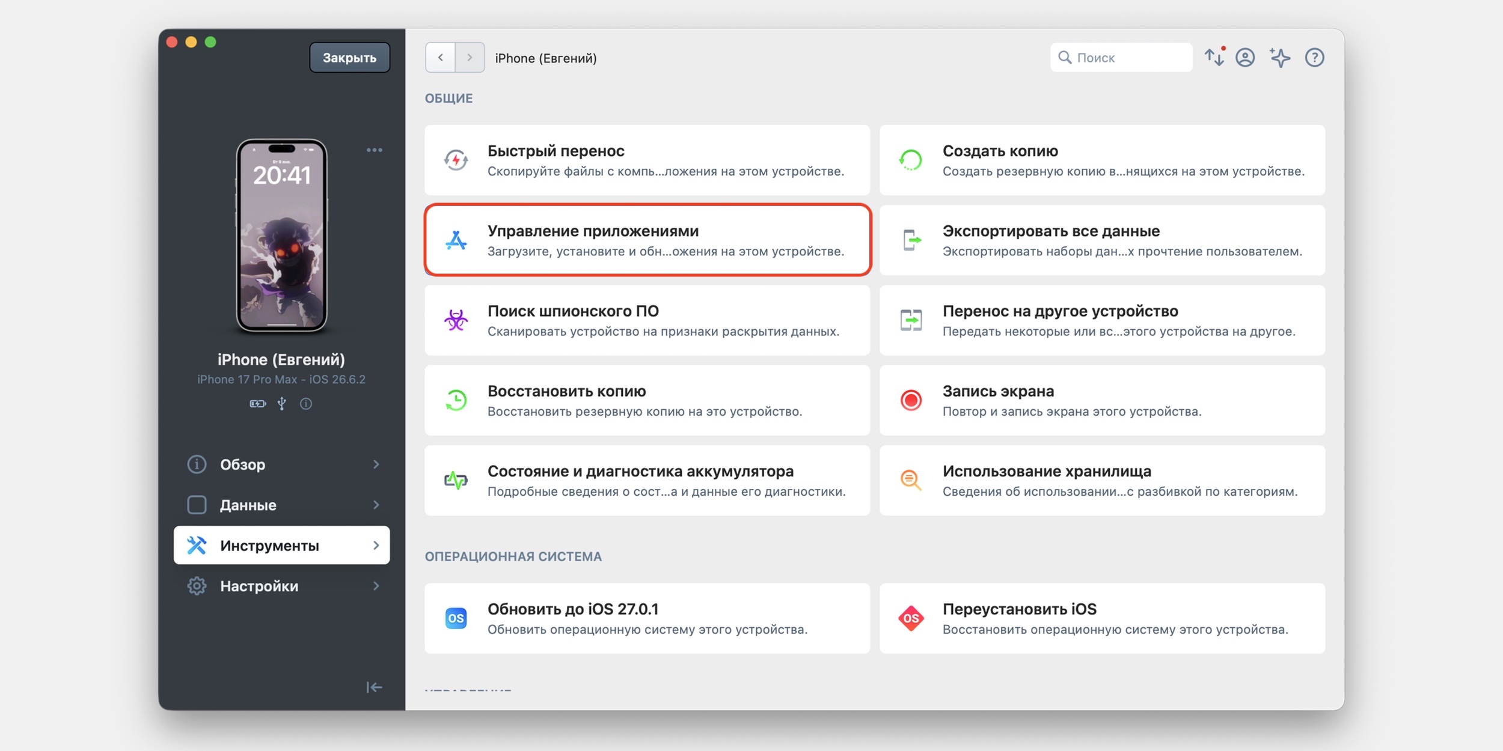Viewport: 1503px width, 751px height.
Task: Click the red screen recording icon
Action: coord(911,400)
